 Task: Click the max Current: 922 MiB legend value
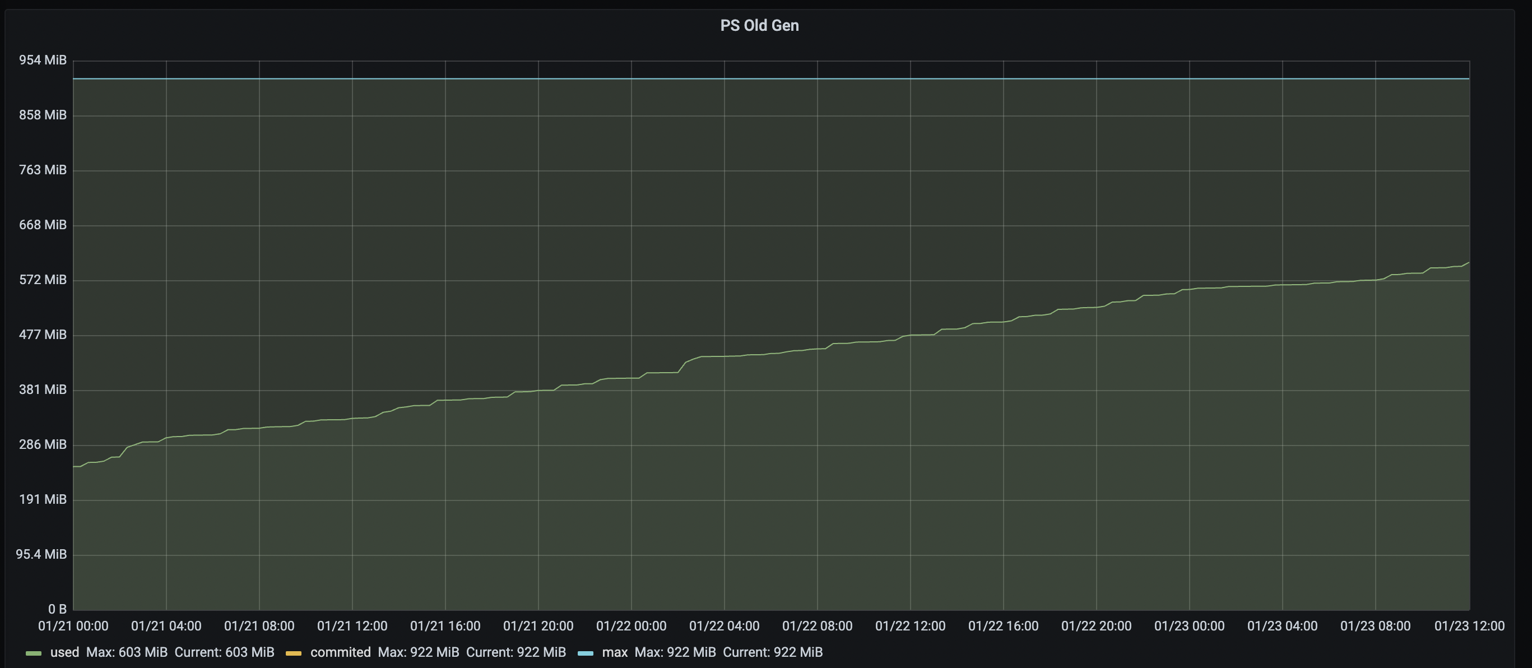pyautogui.click(x=773, y=652)
